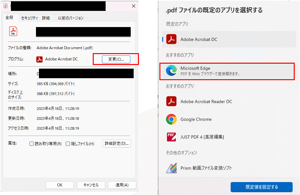Image resolution: width=300 pixels, height=195 pixels.
Task: Click the 作成日時 date value
Action: pos(58,109)
